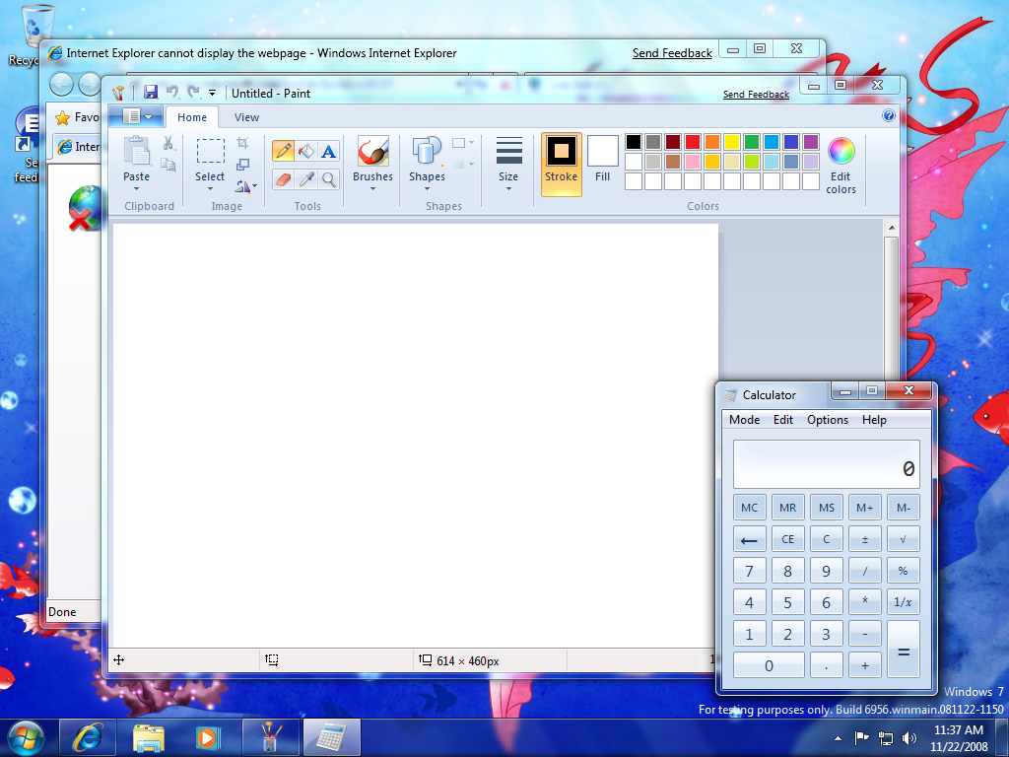Image resolution: width=1009 pixels, height=757 pixels.
Task: Click the Save icon in Paint's title bar
Action: click(151, 93)
